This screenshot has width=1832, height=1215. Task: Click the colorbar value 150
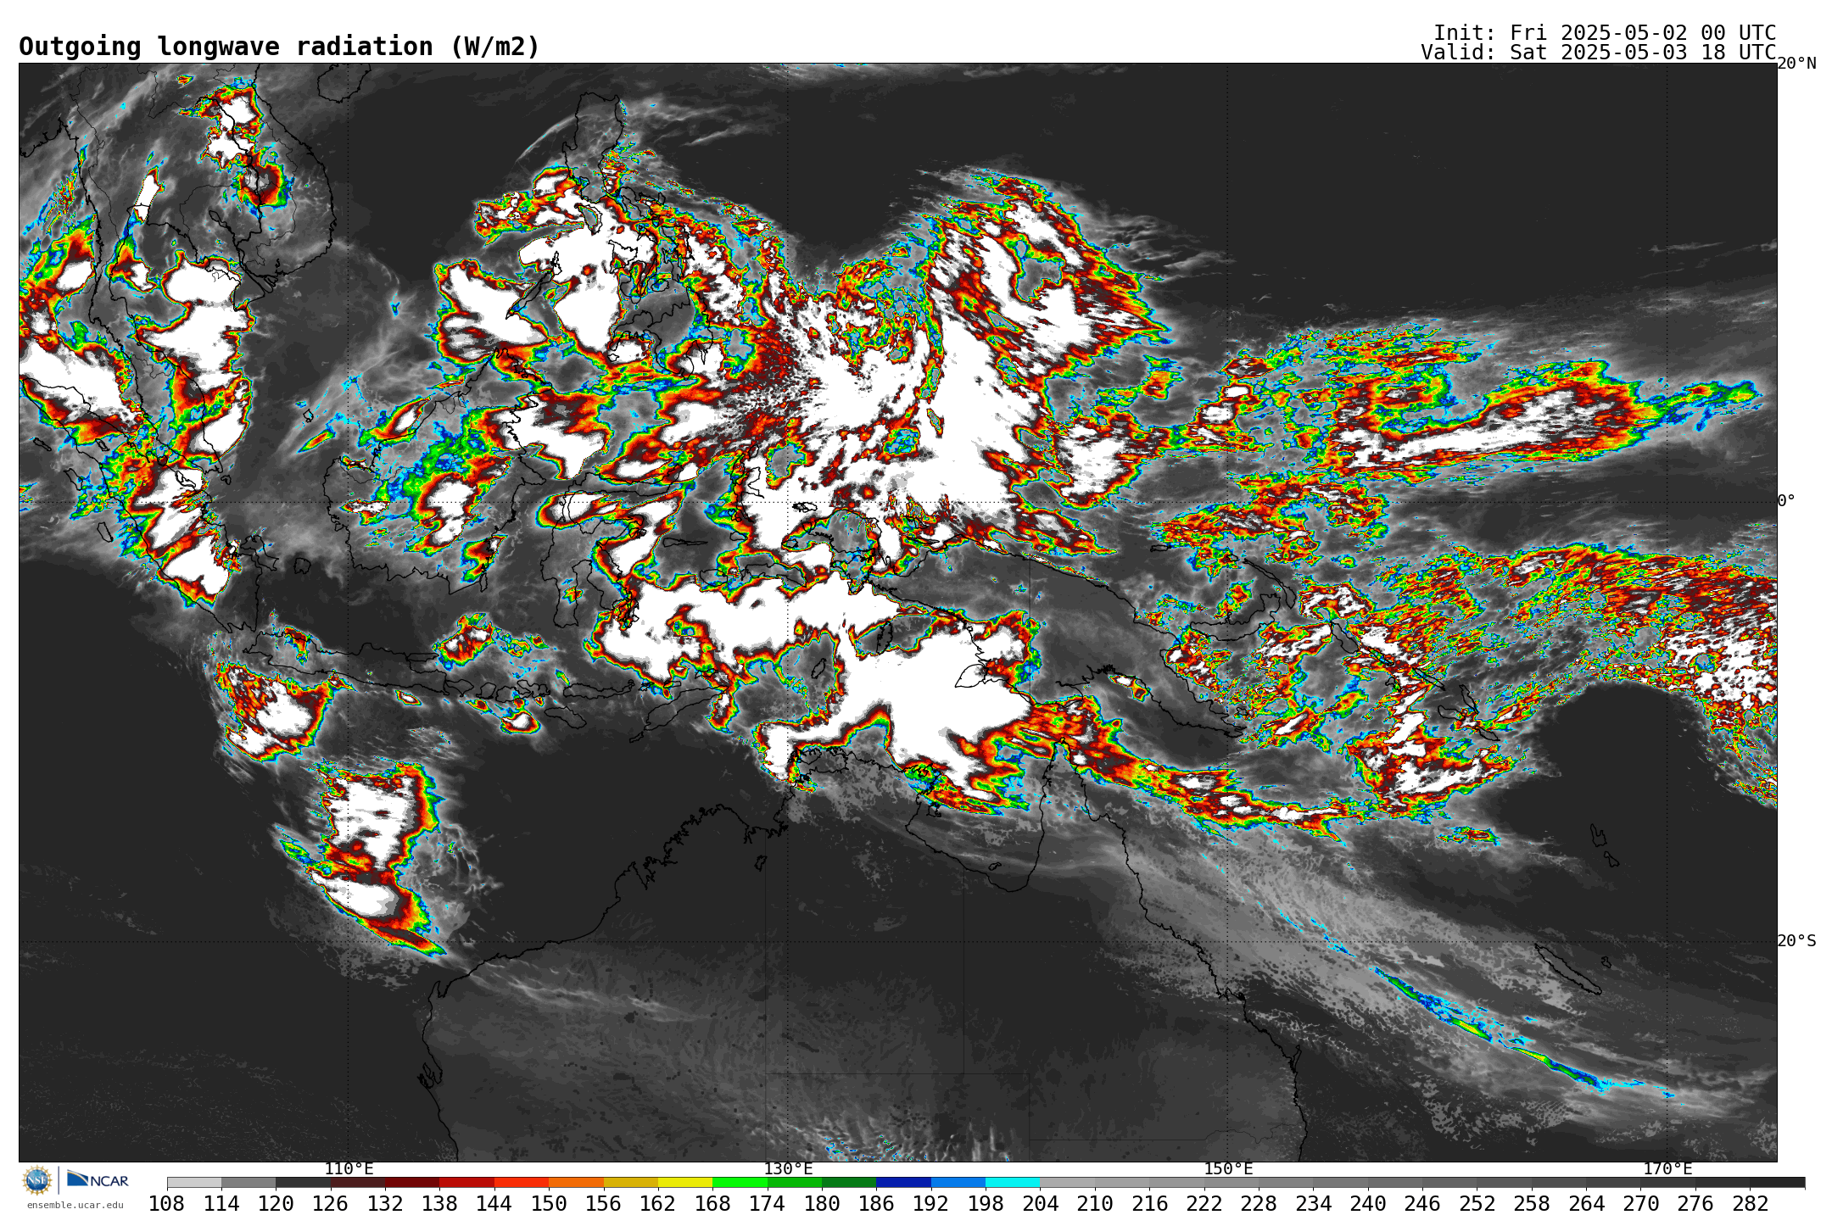coord(549,1204)
